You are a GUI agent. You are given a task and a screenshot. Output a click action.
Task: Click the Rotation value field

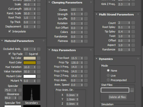76,23
